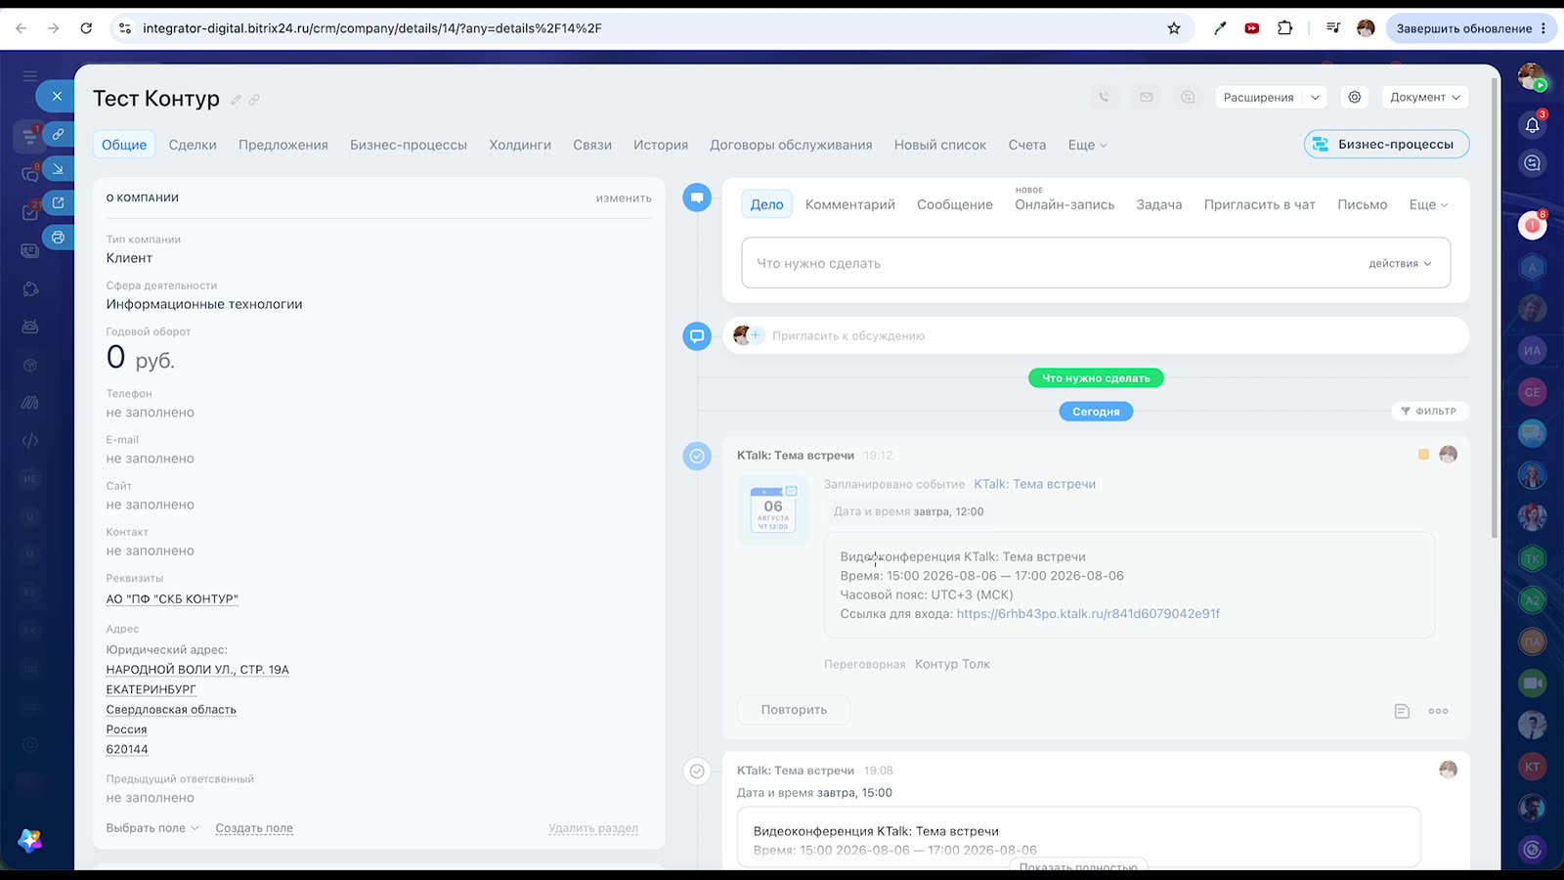Click the Бизнес-процессы button at right

click(1386, 144)
